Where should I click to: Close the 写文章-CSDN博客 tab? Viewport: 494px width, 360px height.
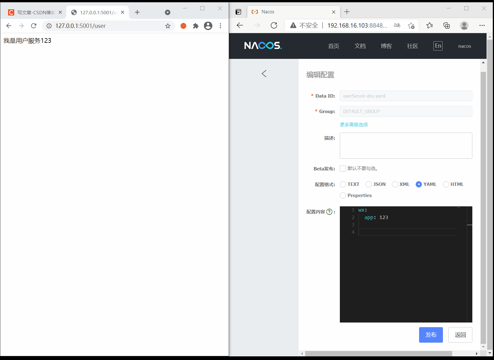point(60,12)
